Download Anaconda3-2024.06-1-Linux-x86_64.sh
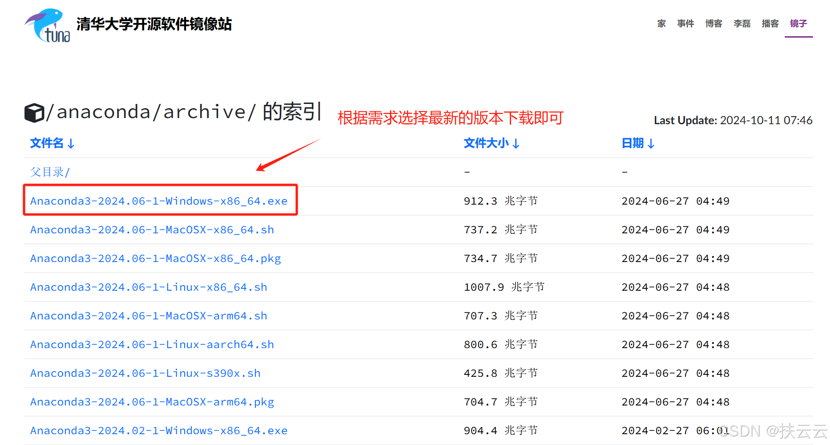 coord(149,287)
